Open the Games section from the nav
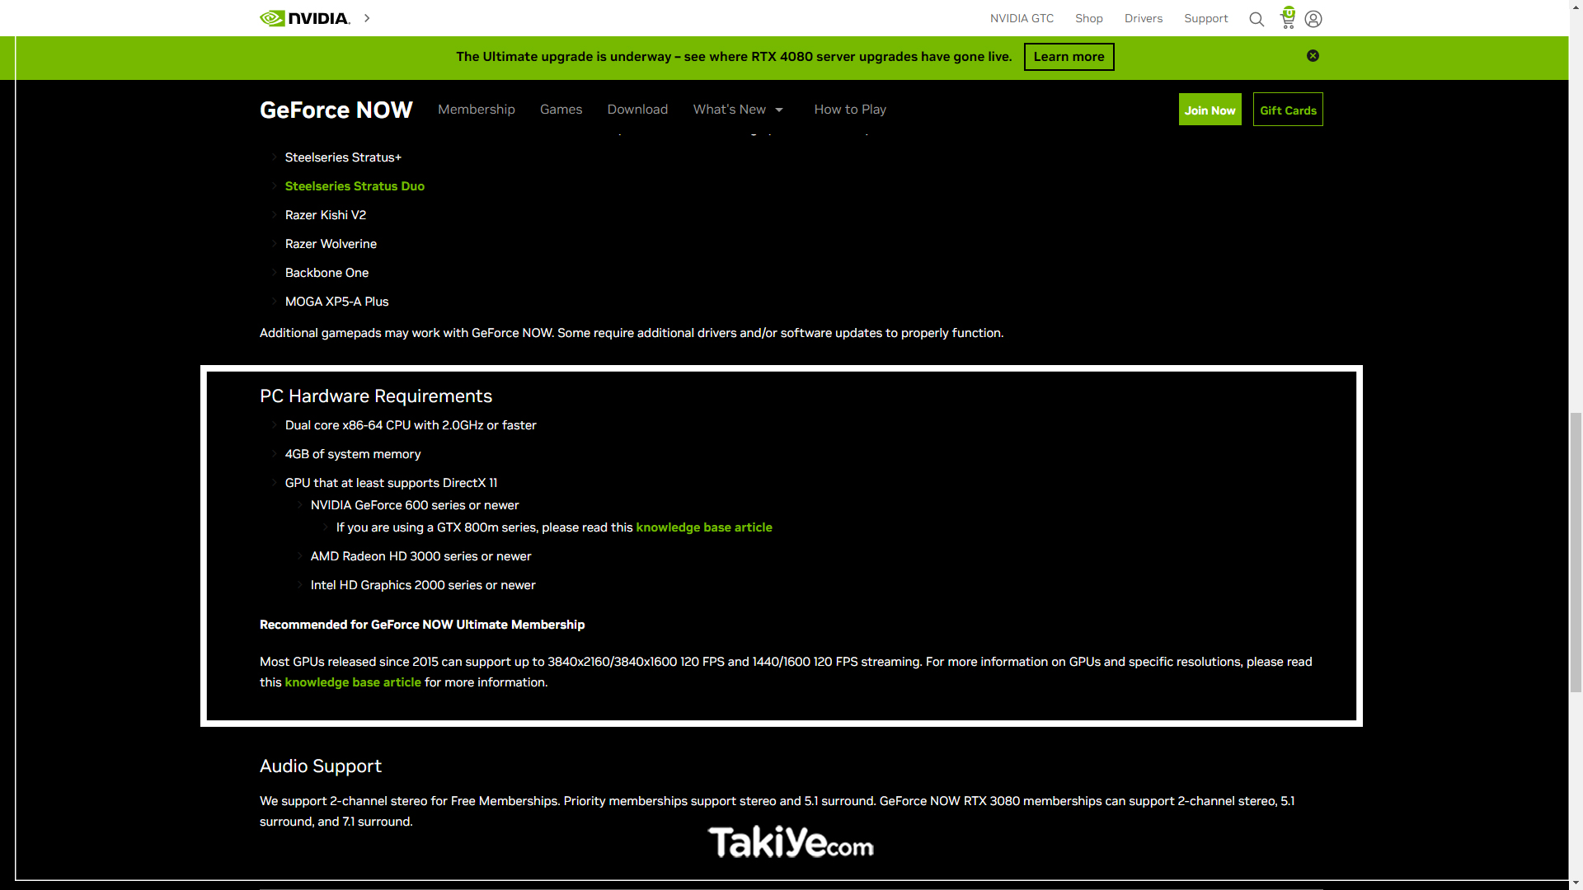This screenshot has width=1583, height=890. click(x=561, y=109)
